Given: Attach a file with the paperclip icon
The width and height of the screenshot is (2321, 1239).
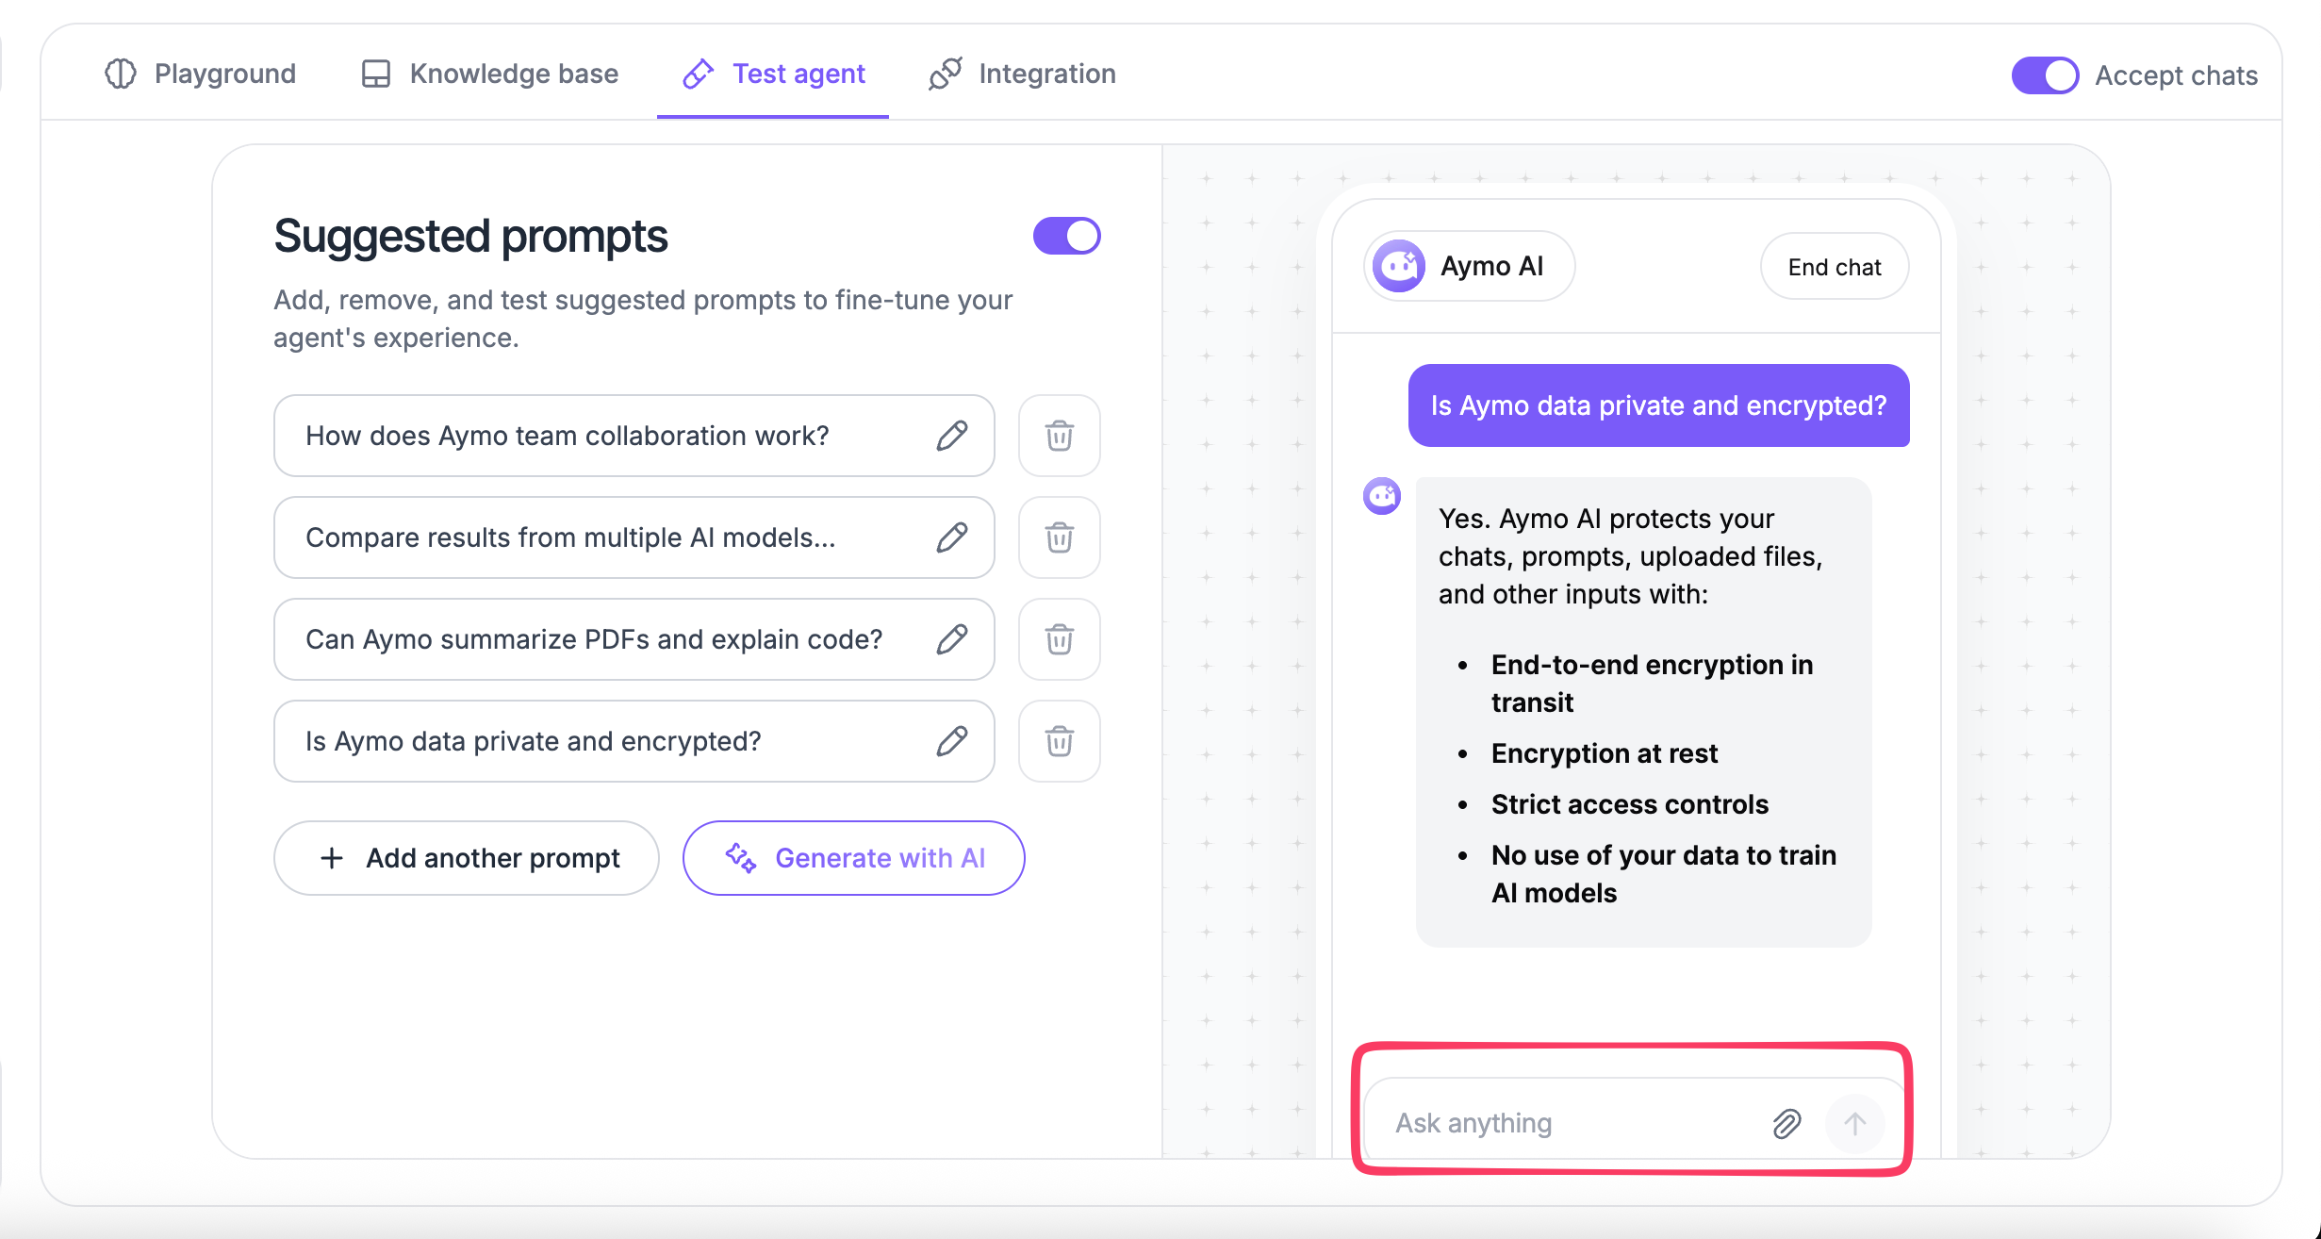Looking at the screenshot, I should point(1786,1123).
